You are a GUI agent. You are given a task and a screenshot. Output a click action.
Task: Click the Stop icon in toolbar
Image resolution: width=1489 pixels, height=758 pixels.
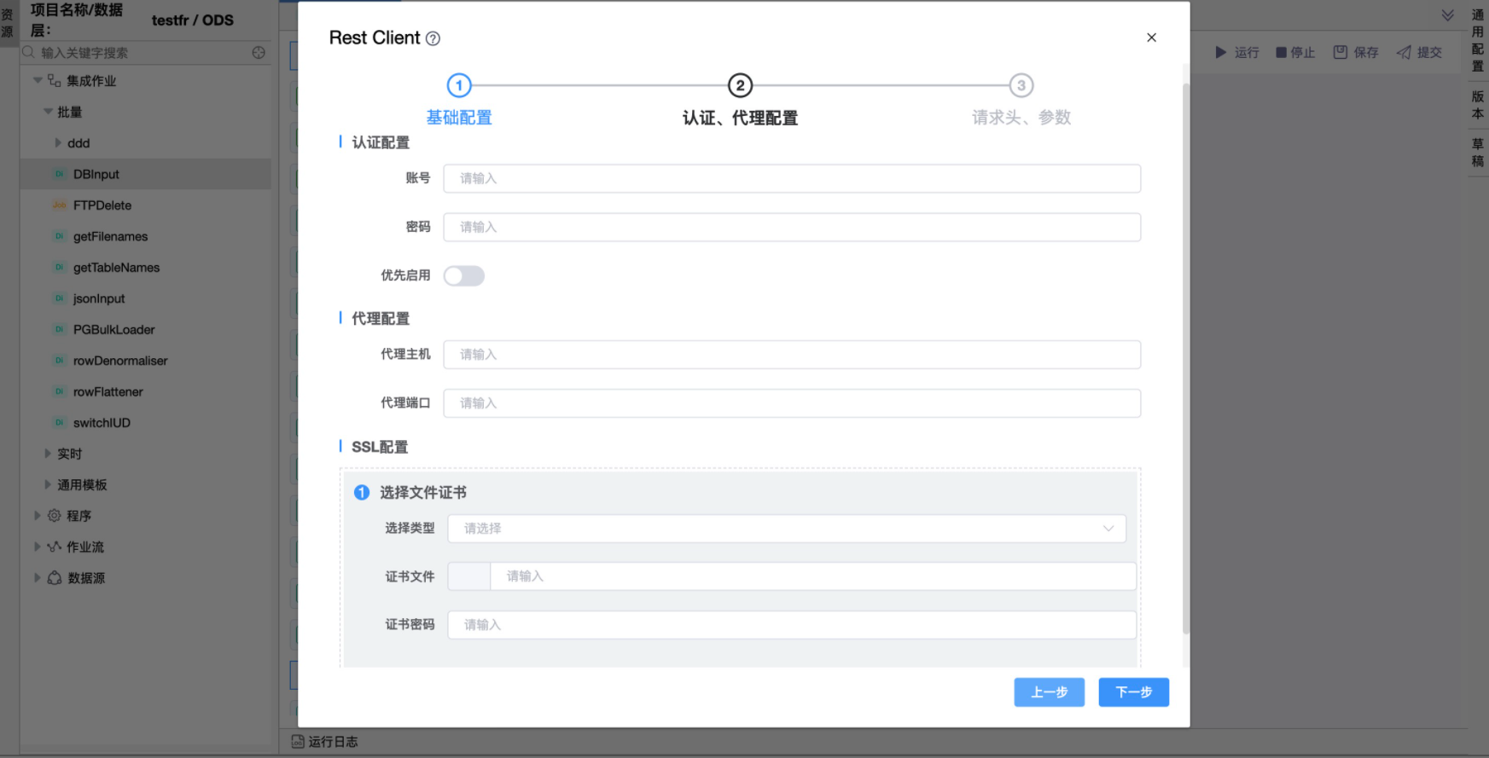(x=1281, y=53)
